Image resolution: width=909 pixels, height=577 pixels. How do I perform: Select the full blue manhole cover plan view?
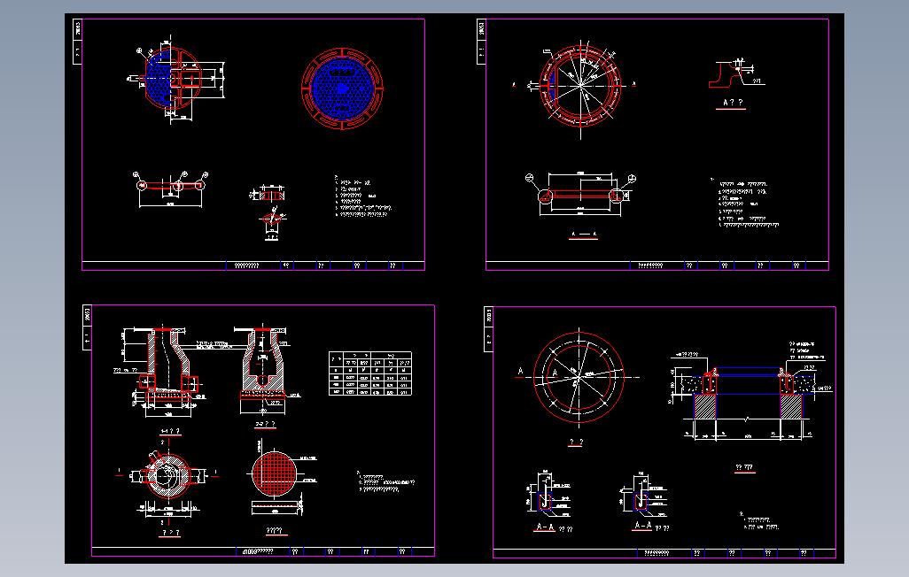[x=342, y=88]
